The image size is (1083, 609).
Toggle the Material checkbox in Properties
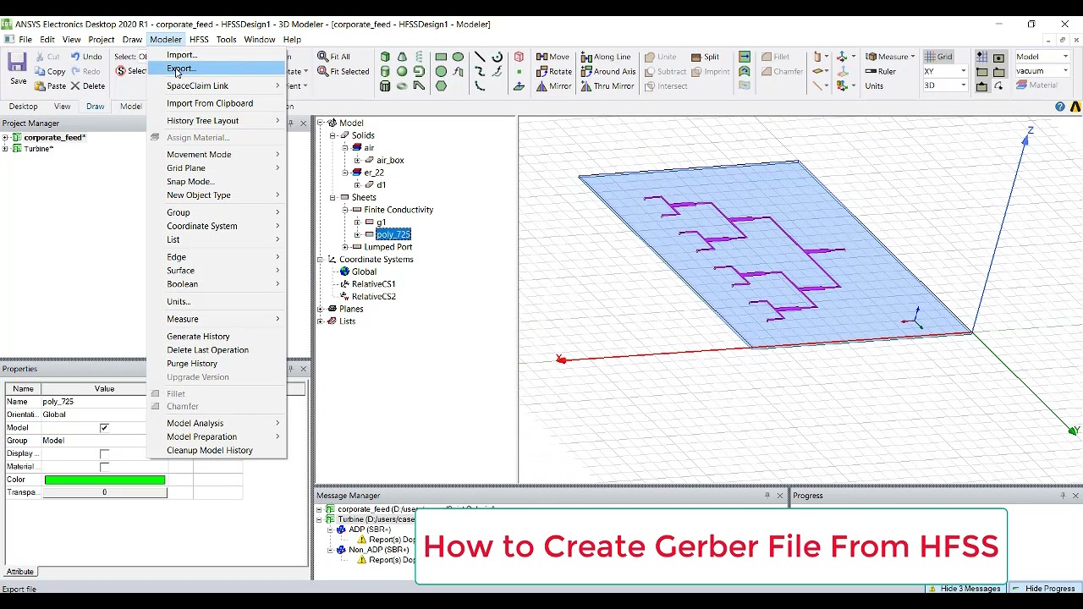(x=104, y=467)
